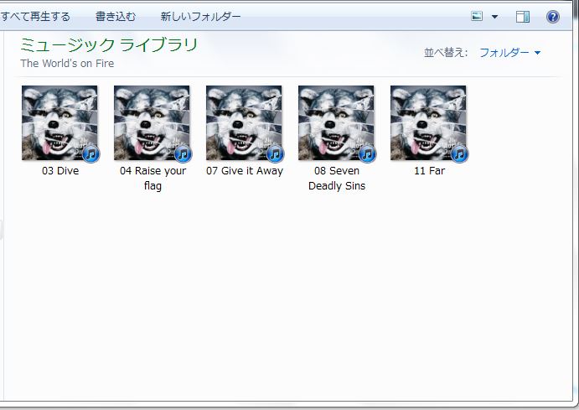Click the file name 08 Seven Deadly Sins
The height and width of the screenshot is (410, 579).
tap(337, 178)
